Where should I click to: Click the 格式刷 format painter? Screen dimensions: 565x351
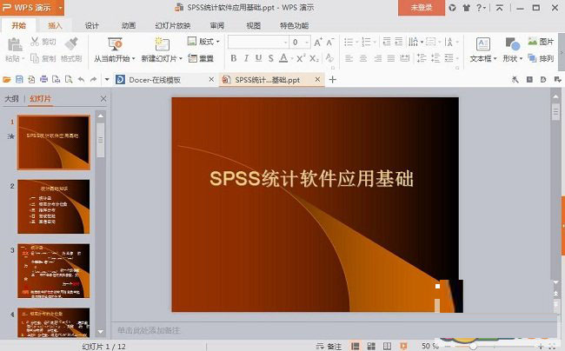click(x=72, y=43)
